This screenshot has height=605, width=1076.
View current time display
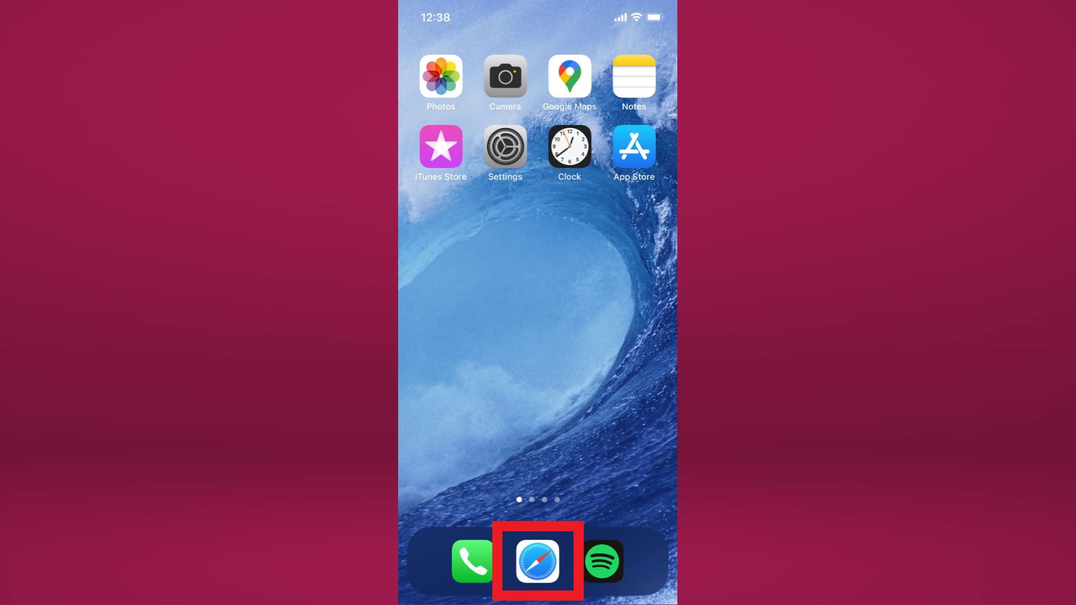click(x=436, y=16)
